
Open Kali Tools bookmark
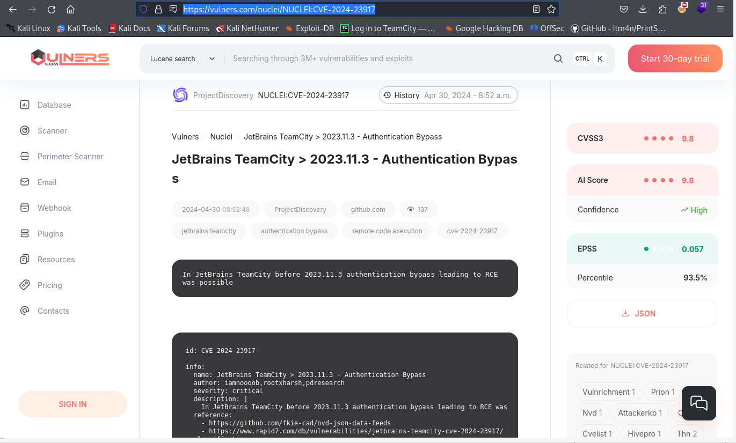click(x=79, y=28)
